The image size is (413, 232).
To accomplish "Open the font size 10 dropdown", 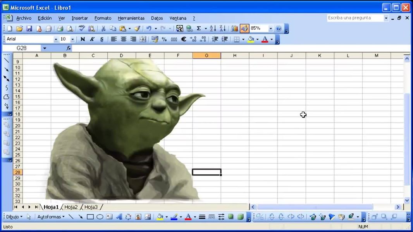I will pyautogui.click(x=72, y=39).
